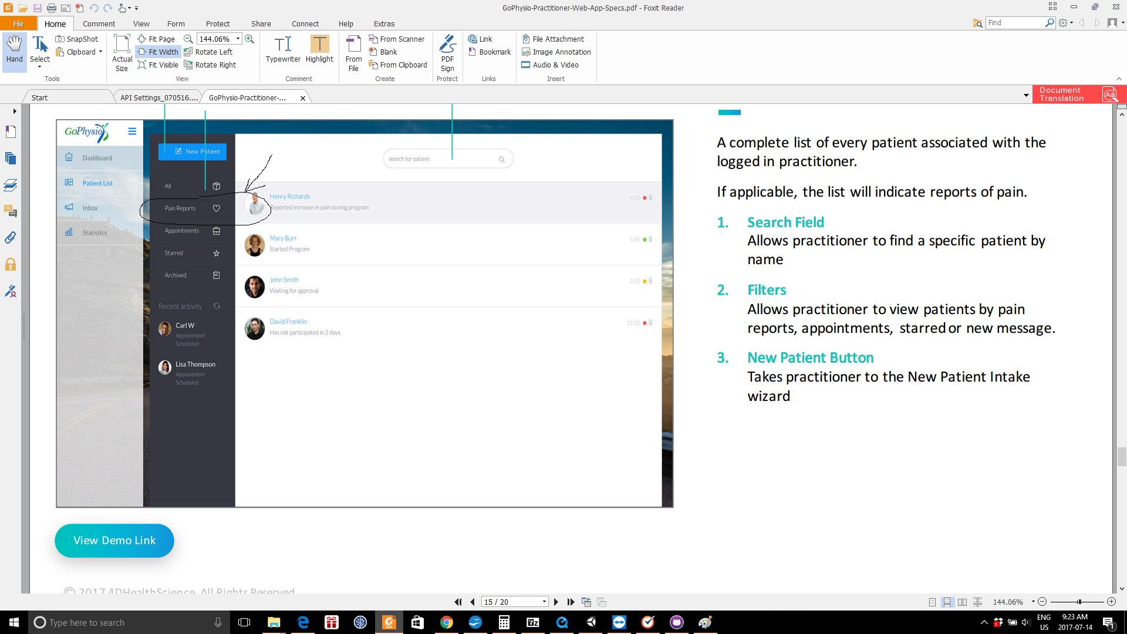Image resolution: width=1127 pixels, height=634 pixels.
Task: Open the Security lock side panel
Action: (11, 264)
